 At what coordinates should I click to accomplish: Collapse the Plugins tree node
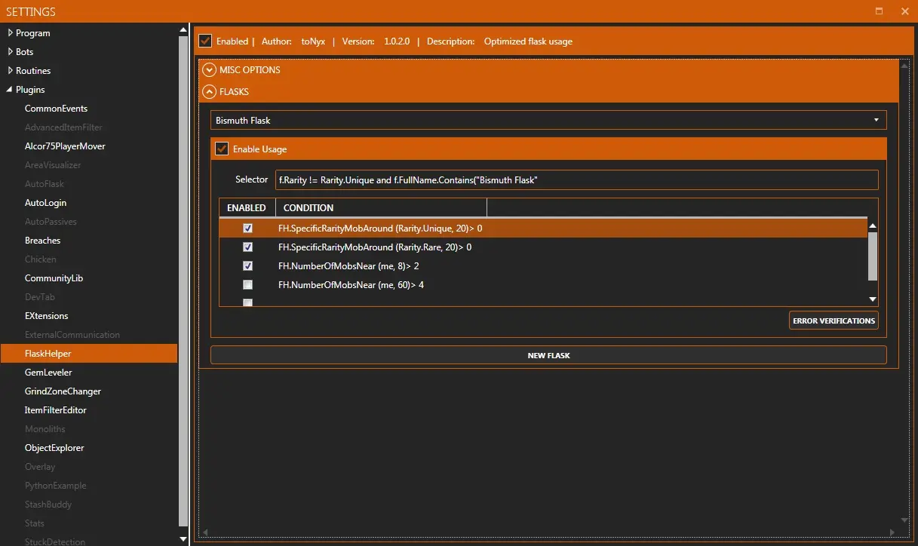click(x=11, y=90)
